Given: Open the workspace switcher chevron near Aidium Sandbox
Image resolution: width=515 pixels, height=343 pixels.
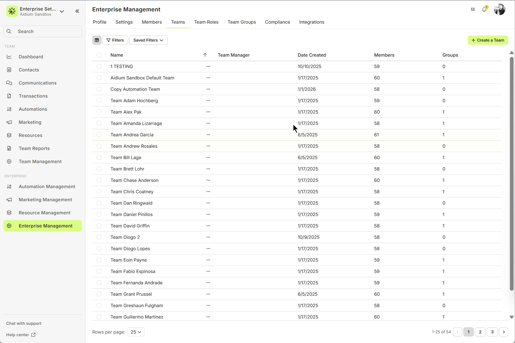Looking at the screenshot, I should pyautogui.click(x=62, y=11).
